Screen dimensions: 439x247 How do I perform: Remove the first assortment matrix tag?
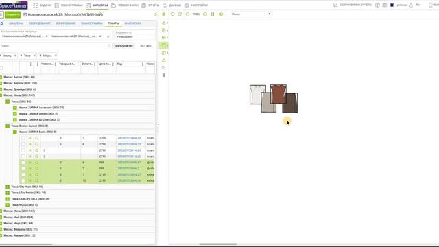click(47, 36)
